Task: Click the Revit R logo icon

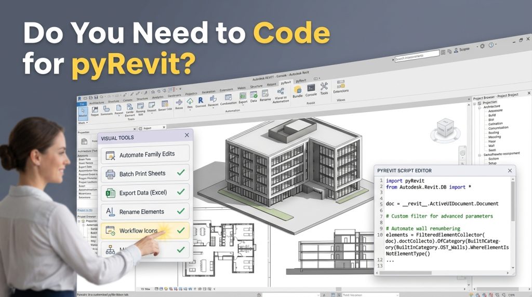Action: click(79, 99)
